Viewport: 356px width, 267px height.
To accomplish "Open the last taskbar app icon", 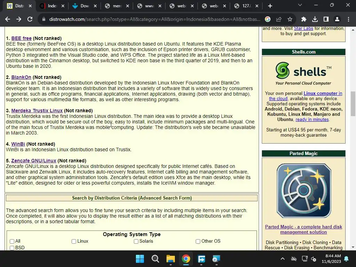I will tap(216, 259).
